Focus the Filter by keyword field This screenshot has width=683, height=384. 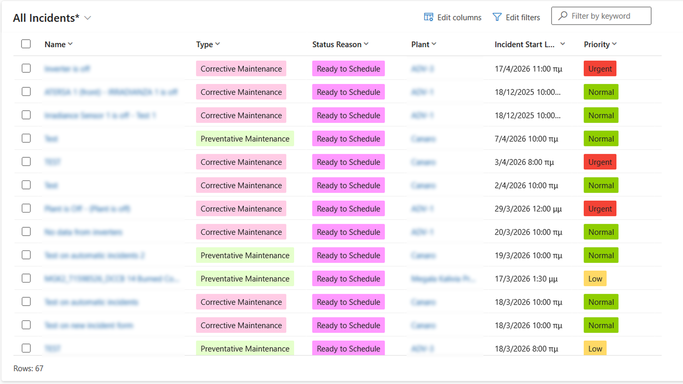pyautogui.click(x=601, y=16)
